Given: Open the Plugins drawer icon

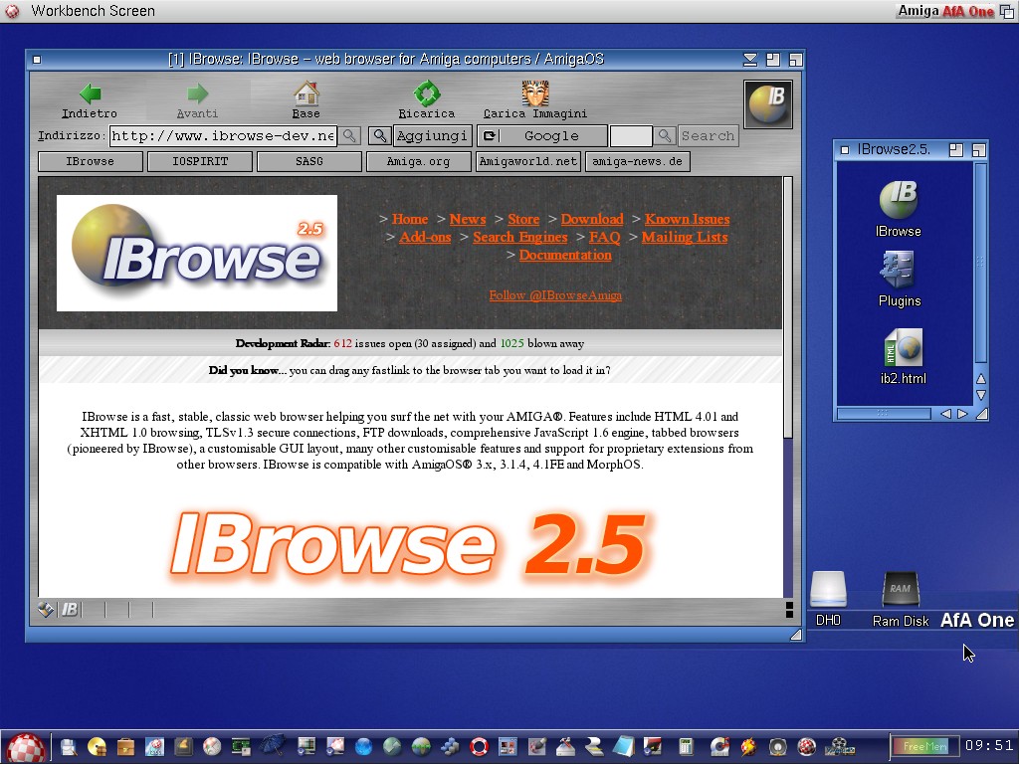Looking at the screenshot, I should pyautogui.click(x=899, y=270).
